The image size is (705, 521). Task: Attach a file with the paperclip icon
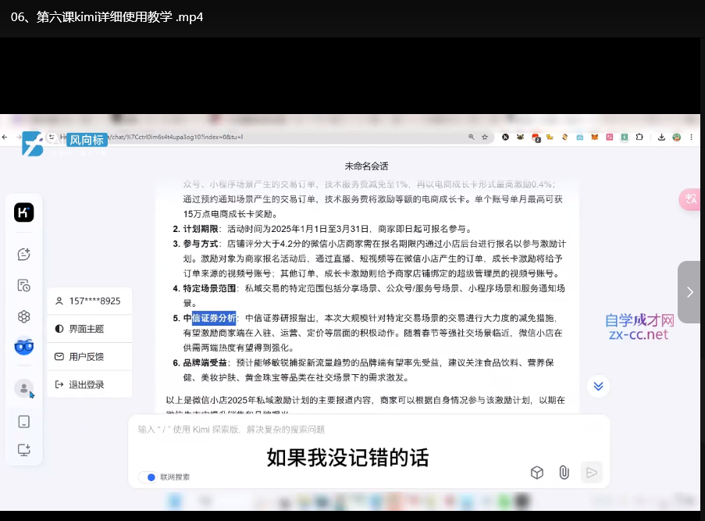(564, 473)
